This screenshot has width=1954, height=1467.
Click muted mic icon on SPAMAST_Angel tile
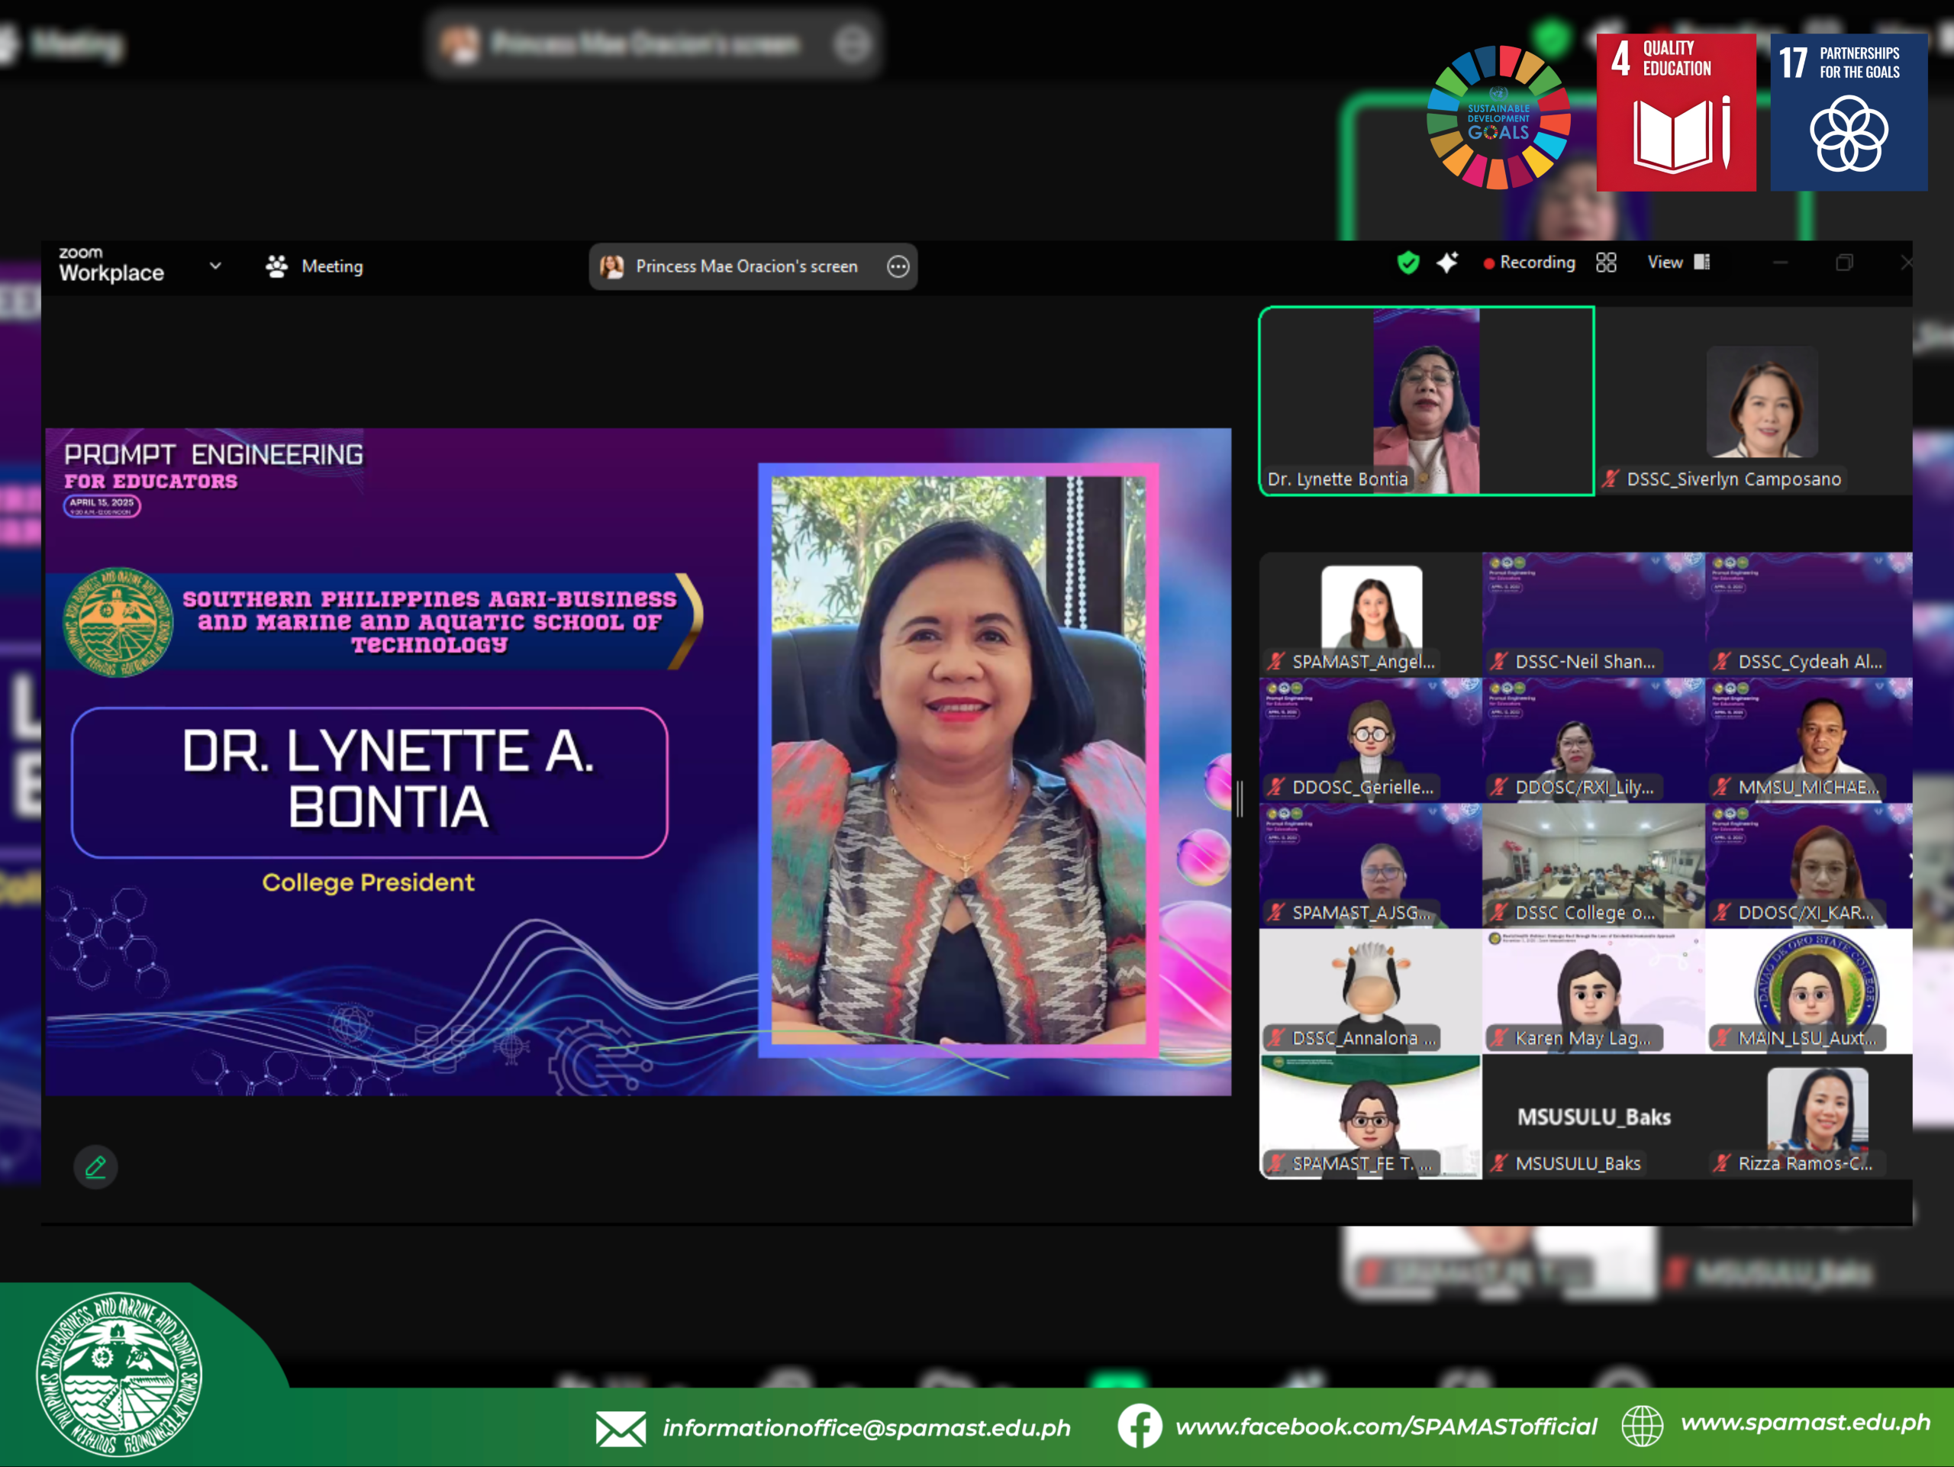[x=1275, y=662]
